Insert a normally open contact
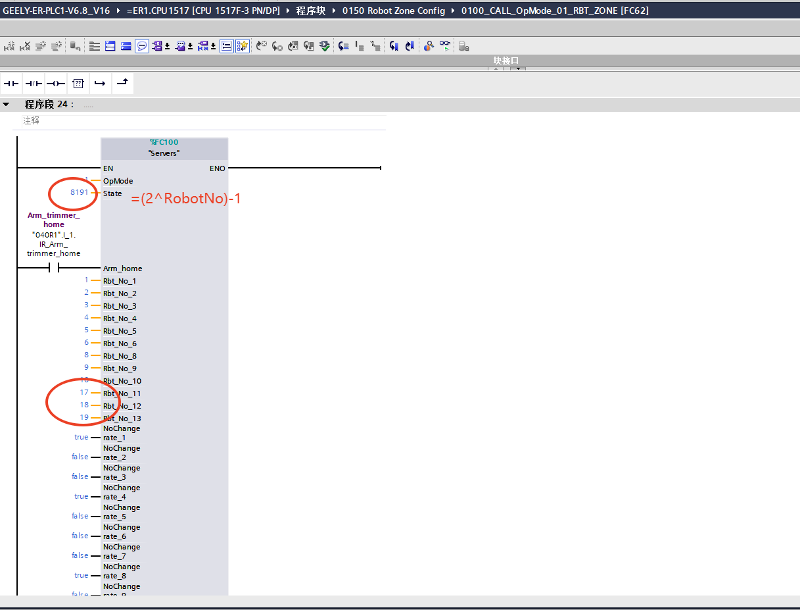Screen dimensions: 800x610 click(11, 84)
